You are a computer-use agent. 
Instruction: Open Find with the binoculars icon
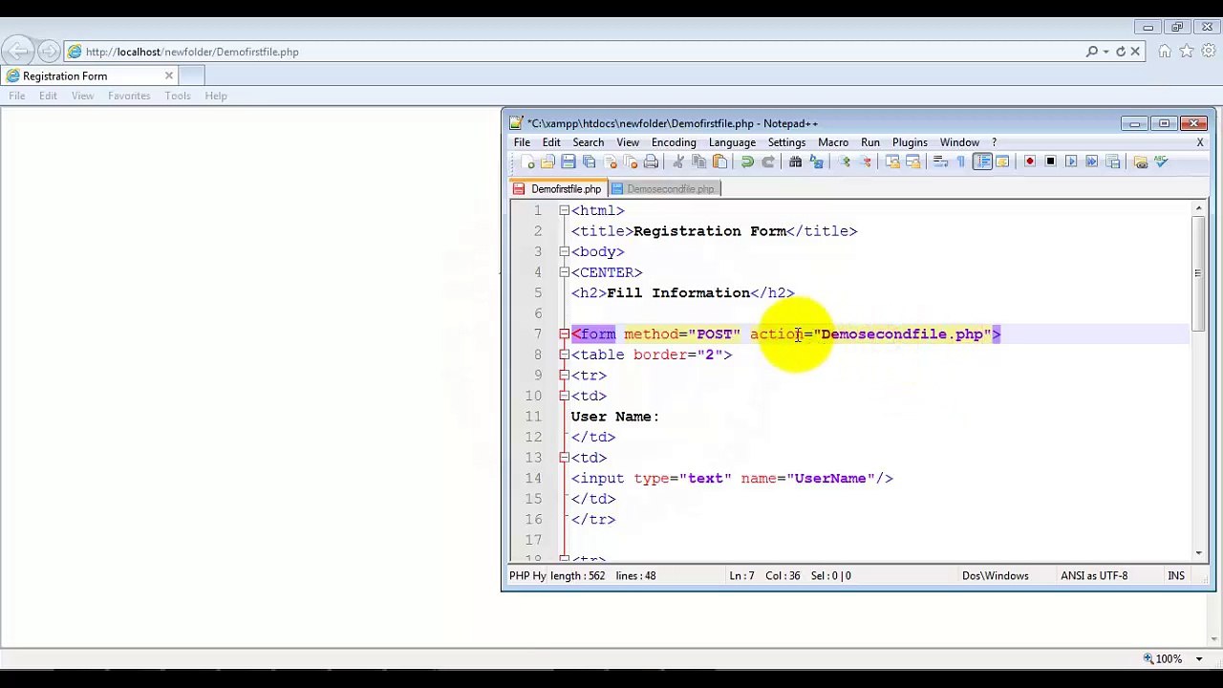[x=795, y=162]
